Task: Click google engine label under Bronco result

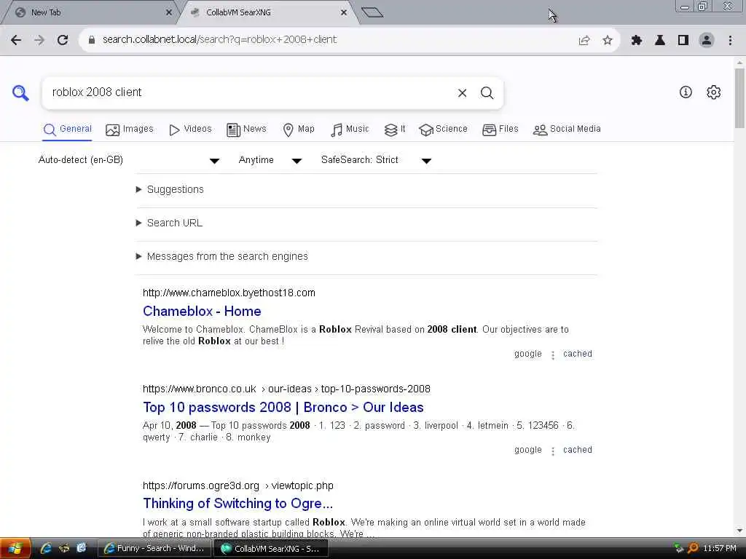Action: [528, 450]
